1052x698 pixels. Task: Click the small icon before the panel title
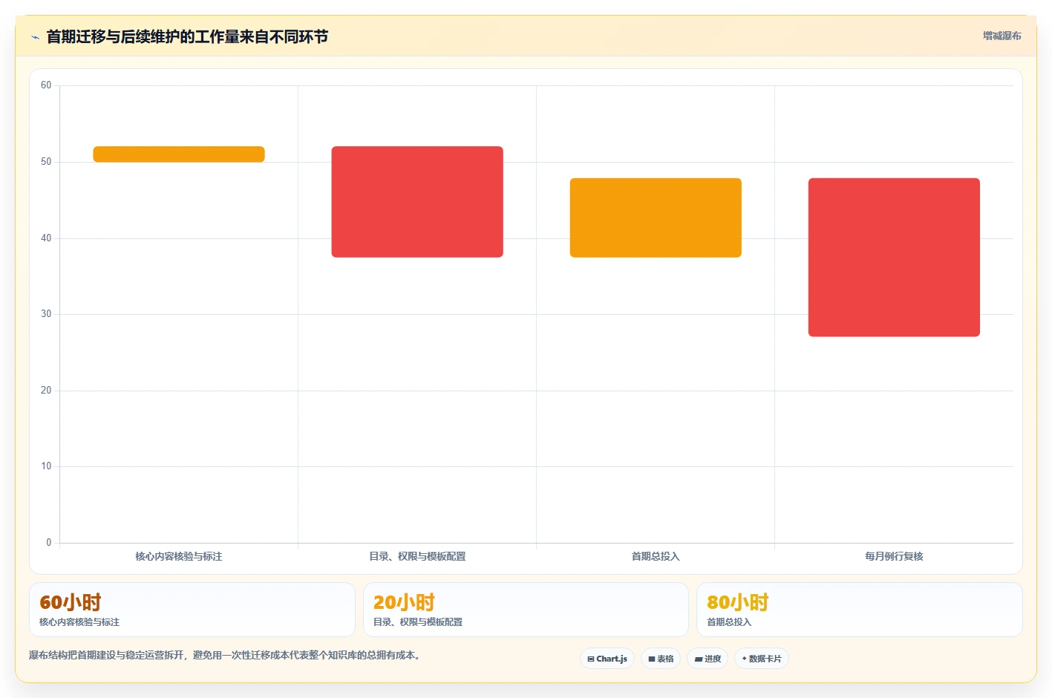tap(35, 37)
